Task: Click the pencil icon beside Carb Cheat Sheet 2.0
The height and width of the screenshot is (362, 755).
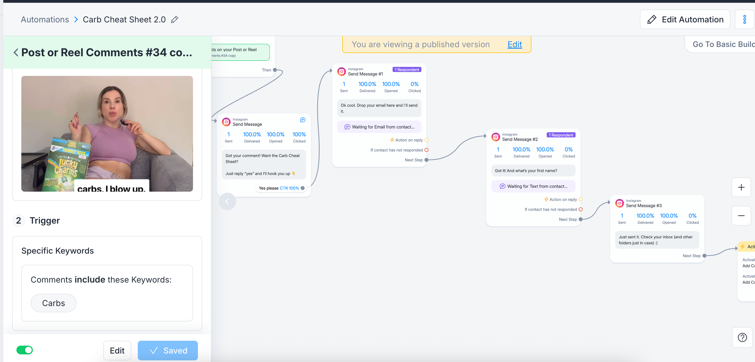Action: coord(175,20)
